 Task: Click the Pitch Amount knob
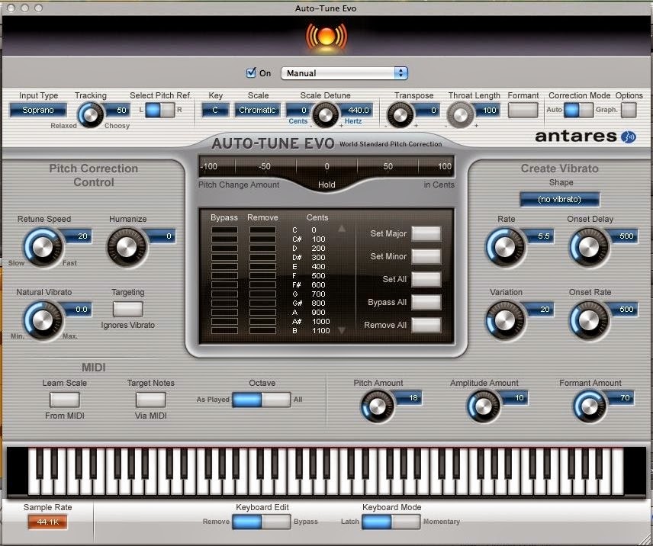(378, 406)
